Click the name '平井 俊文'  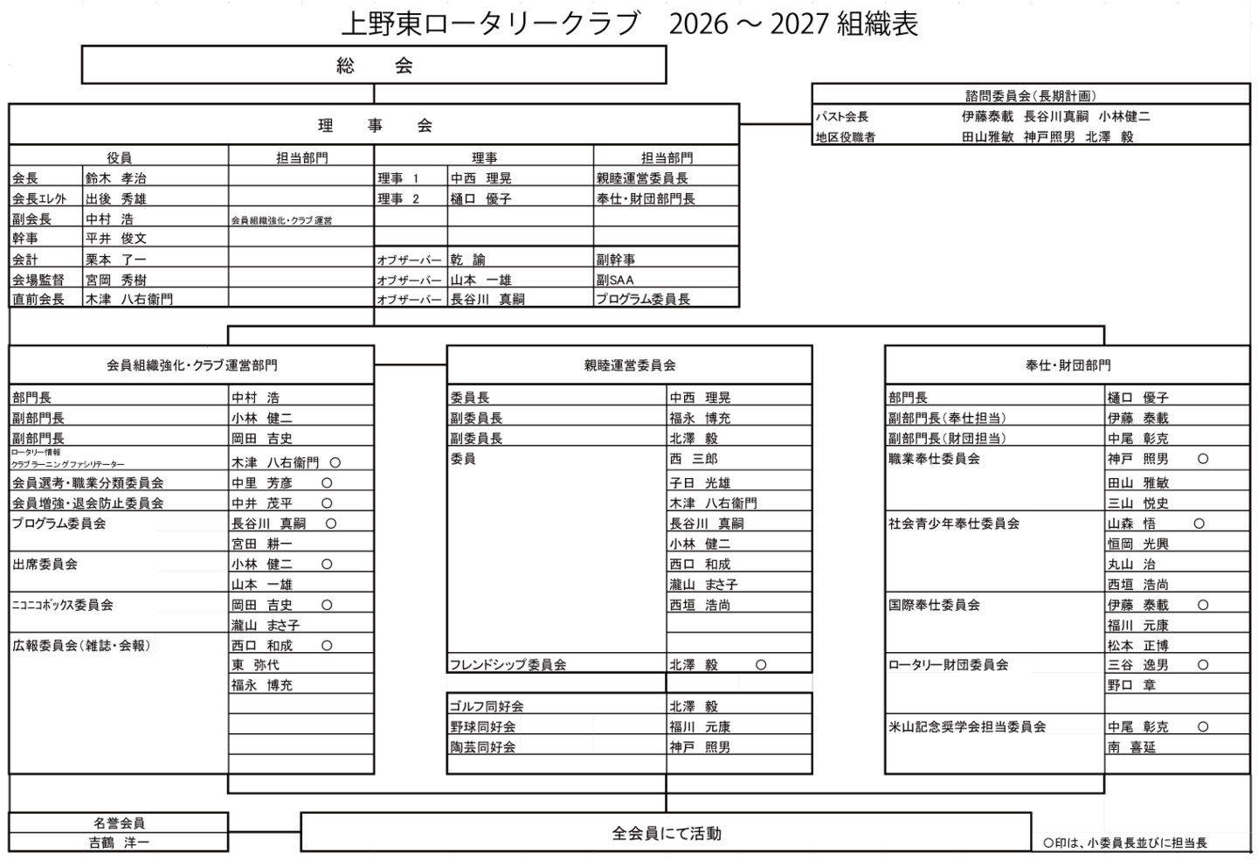116,239
